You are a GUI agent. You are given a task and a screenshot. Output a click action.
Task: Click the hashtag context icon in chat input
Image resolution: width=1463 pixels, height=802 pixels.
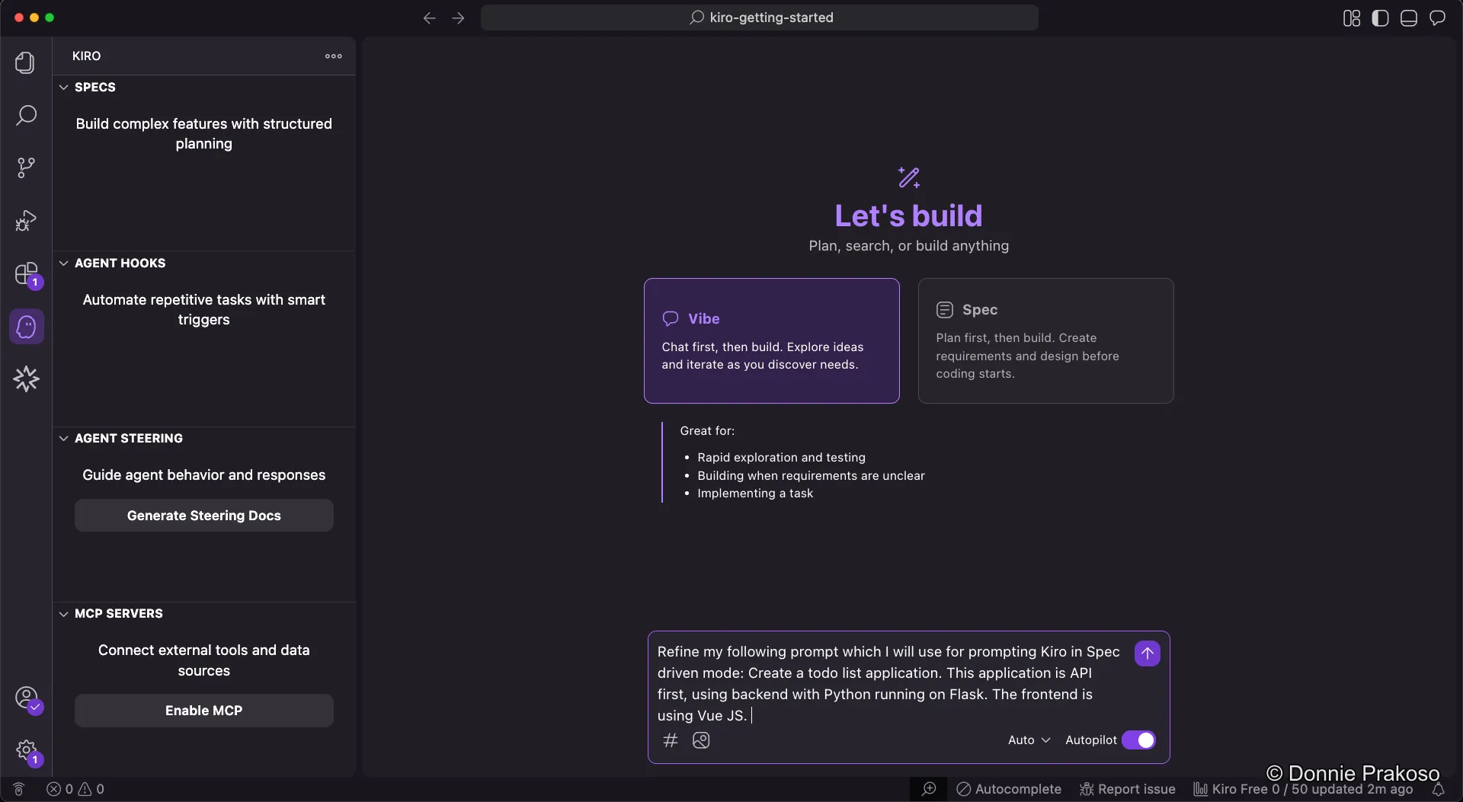(671, 740)
